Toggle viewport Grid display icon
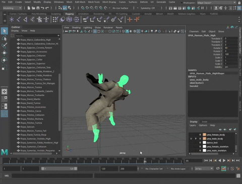Screen dimensions: 242x184 pyautogui.click(x=95, y=31)
